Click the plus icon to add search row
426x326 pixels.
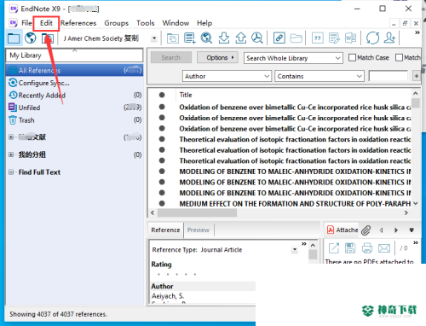pos(417,76)
